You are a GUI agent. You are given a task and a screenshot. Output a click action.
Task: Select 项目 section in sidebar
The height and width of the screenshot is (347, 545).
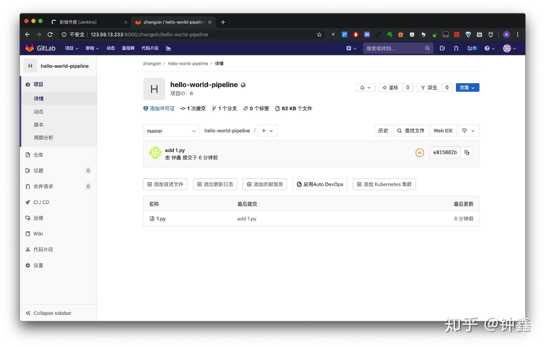[x=58, y=84]
